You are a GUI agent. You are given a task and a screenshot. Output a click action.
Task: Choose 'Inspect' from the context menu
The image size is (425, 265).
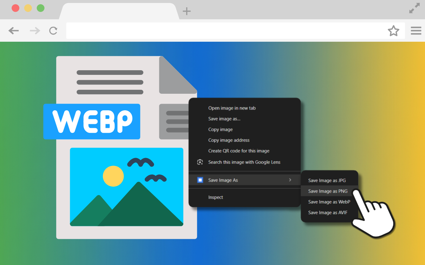pos(216,197)
